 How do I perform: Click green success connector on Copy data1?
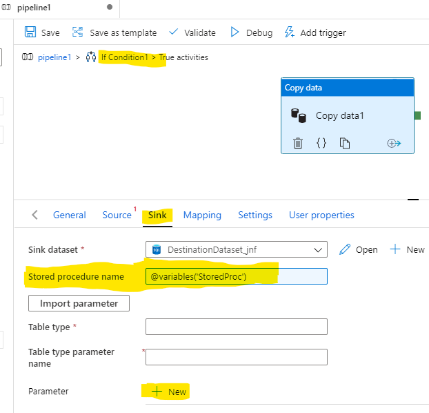(x=417, y=115)
